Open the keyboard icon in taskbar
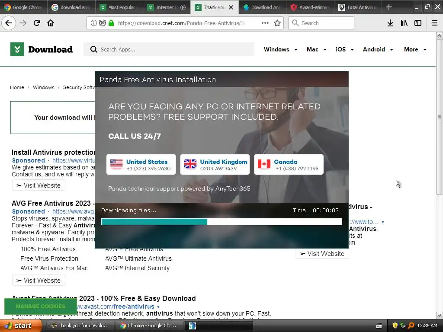The height and width of the screenshot is (332, 443). [x=379, y=326]
